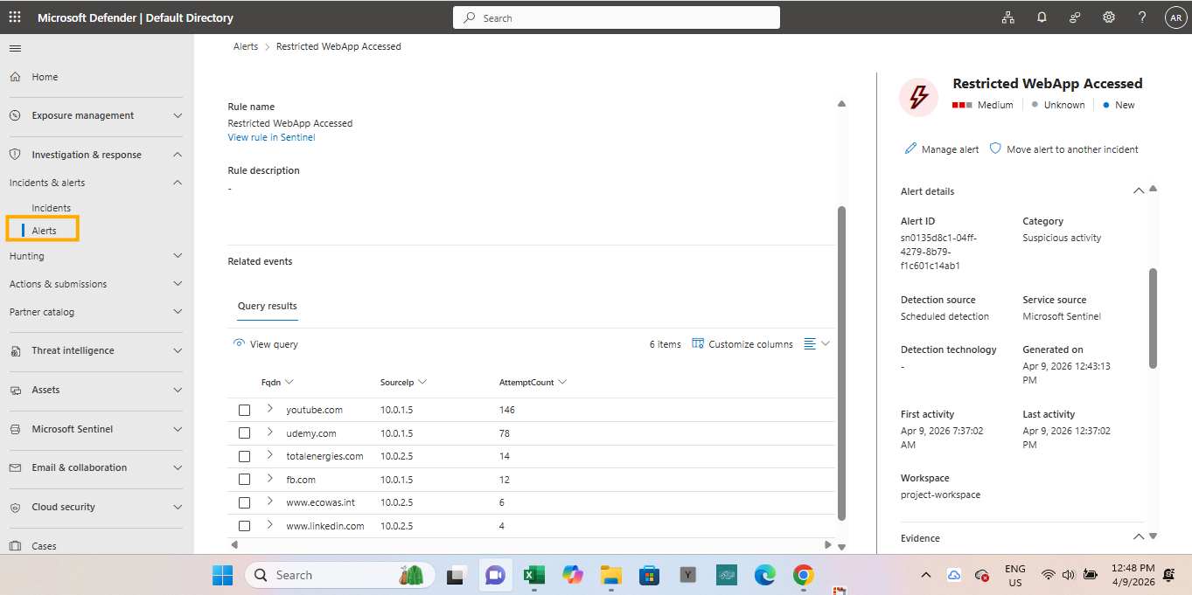Screen dimensions: 1192x595
Task: Click the right arrow of horizontal scrollbar
Action: click(x=827, y=545)
